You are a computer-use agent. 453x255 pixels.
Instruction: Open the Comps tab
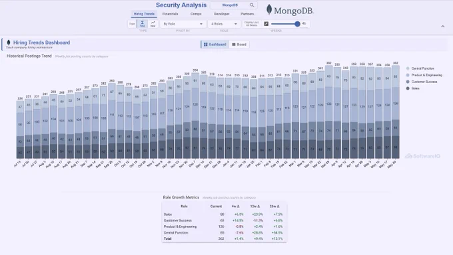pos(196,14)
